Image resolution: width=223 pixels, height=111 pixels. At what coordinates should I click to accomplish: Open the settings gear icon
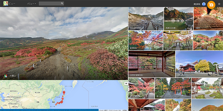(219, 4)
